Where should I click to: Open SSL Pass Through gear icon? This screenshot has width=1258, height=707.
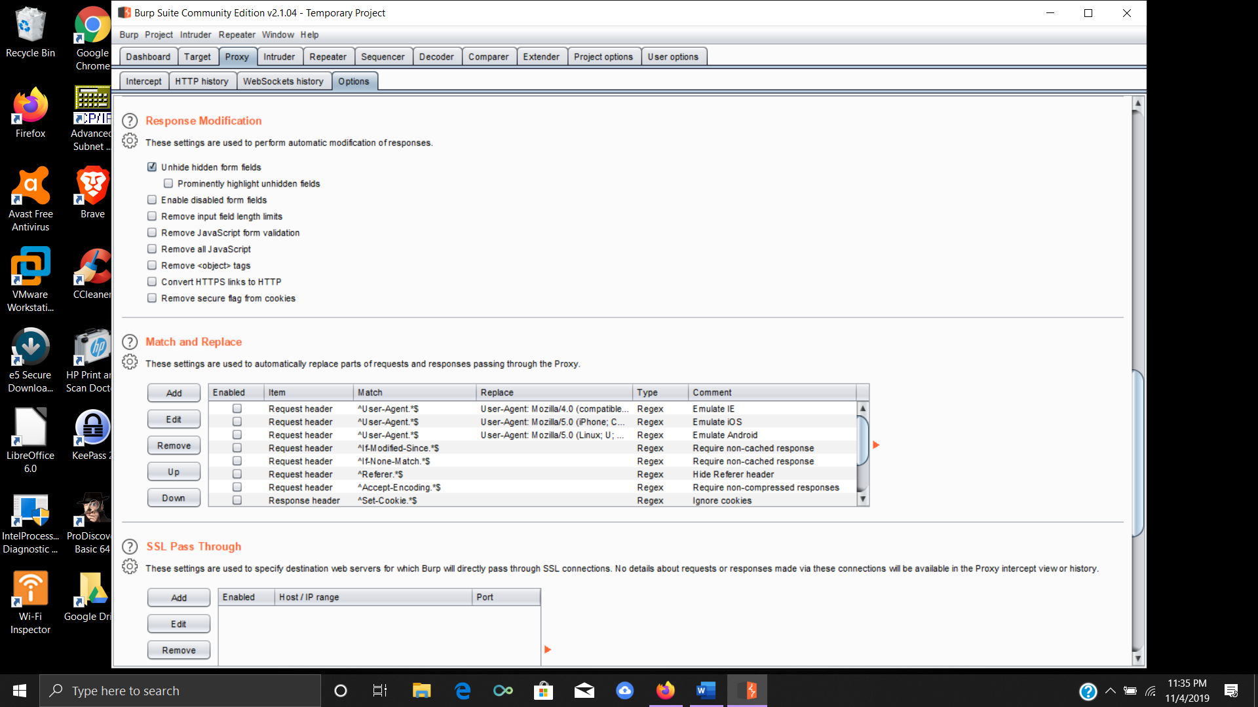pos(130,567)
